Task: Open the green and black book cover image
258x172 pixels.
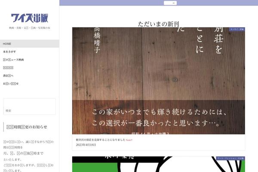Action: (158, 164)
